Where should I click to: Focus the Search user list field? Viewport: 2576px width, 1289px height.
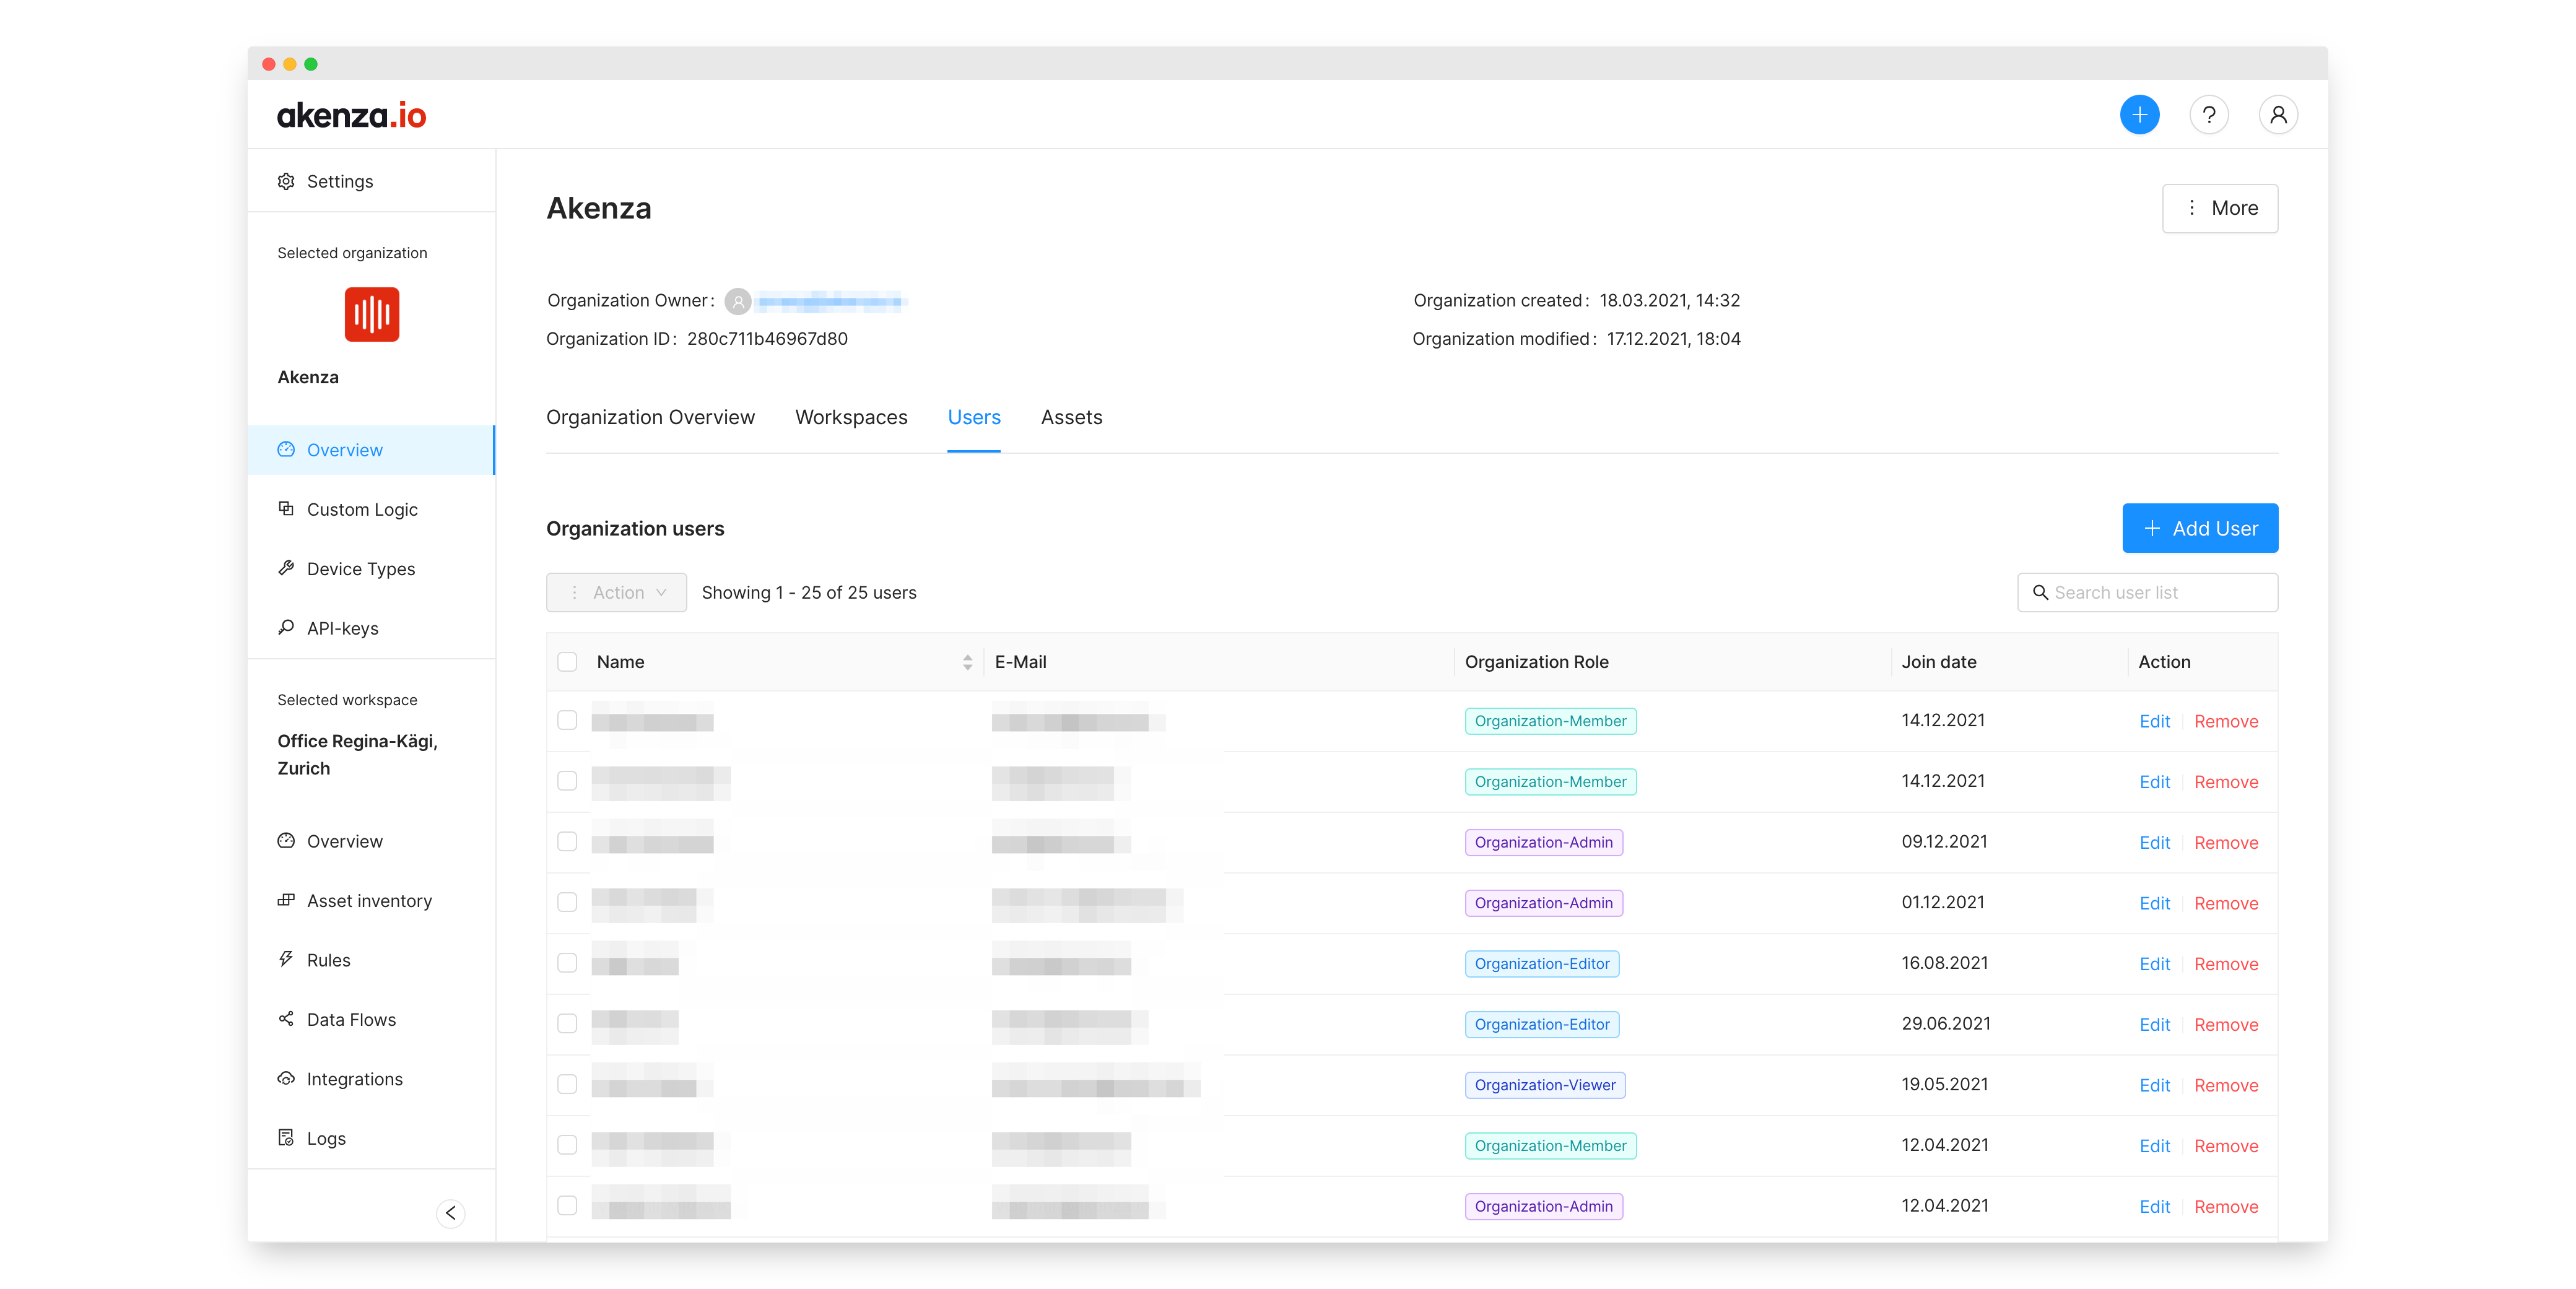tap(2147, 592)
